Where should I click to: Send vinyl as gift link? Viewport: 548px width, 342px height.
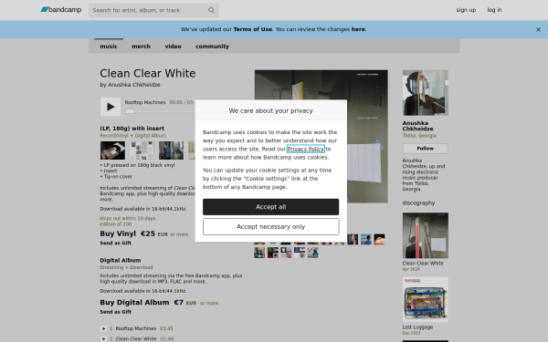pyautogui.click(x=116, y=243)
